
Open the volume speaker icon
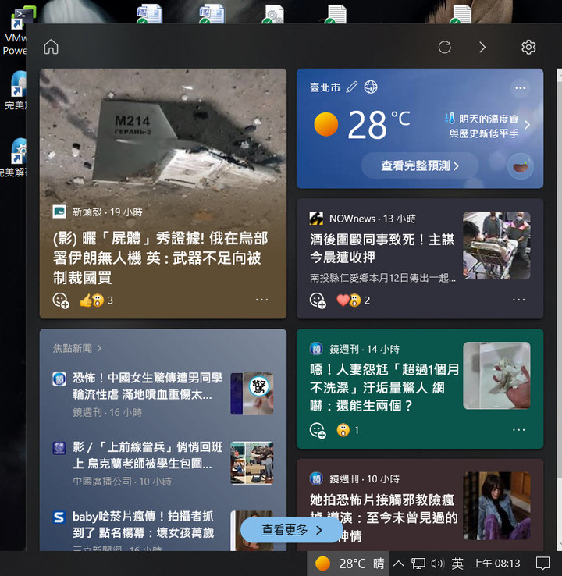[438, 564]
